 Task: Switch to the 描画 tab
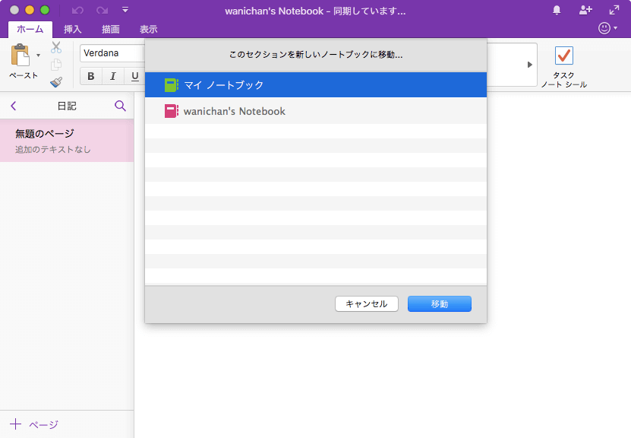[111, 30]
